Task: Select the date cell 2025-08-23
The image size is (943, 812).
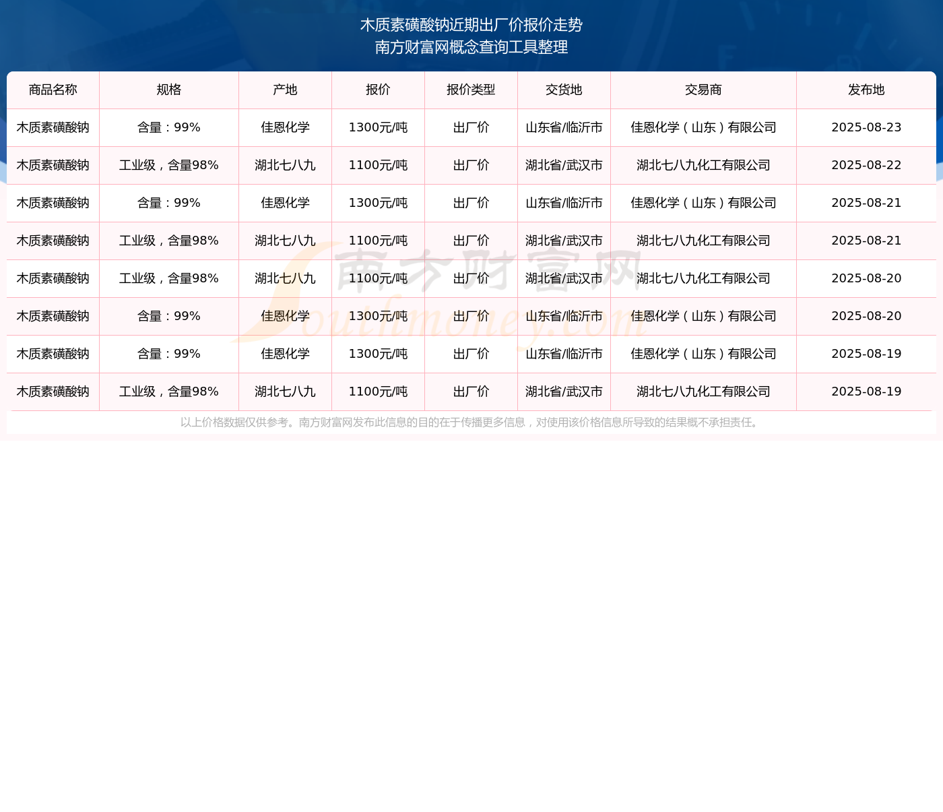Action: 866,128
